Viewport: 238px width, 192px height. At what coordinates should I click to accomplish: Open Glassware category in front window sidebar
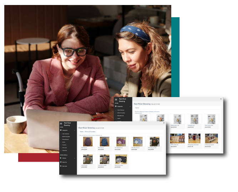pos(65,150)
